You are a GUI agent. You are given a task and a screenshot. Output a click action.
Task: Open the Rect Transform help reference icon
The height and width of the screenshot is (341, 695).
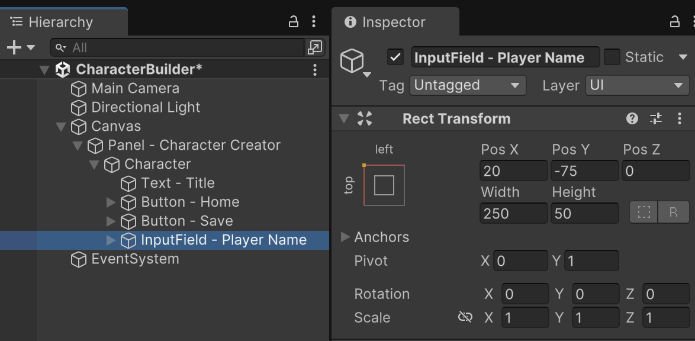632,119
